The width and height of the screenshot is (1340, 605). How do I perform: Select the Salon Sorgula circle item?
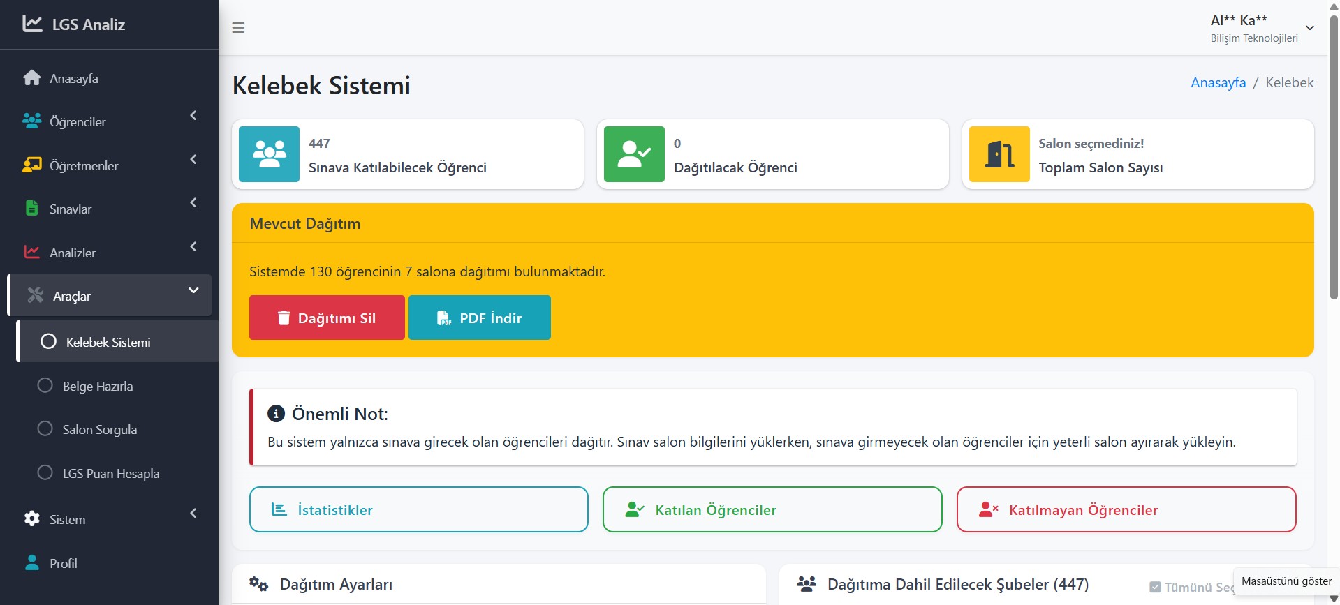coord(45,429)
